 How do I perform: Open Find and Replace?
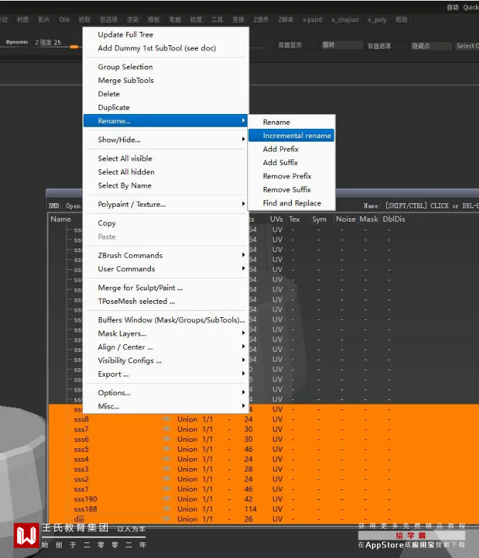click(291, 203)
